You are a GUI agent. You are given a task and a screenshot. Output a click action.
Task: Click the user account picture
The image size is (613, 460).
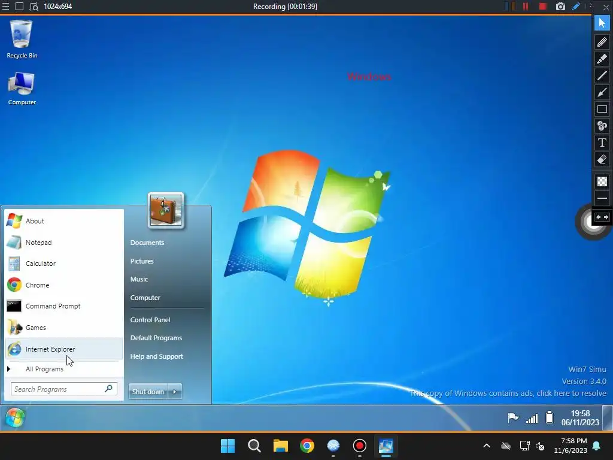click(x=166, y=210)
